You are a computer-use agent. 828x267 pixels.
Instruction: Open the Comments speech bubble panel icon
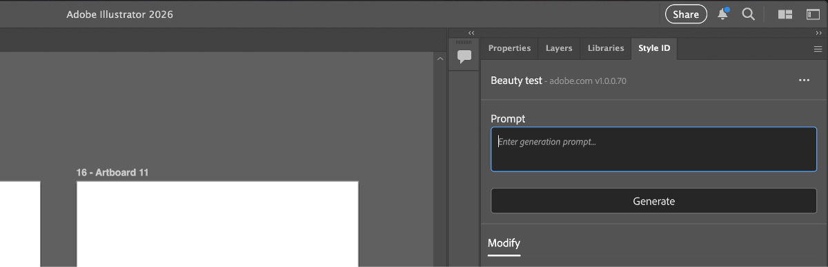tap(464, 56)
